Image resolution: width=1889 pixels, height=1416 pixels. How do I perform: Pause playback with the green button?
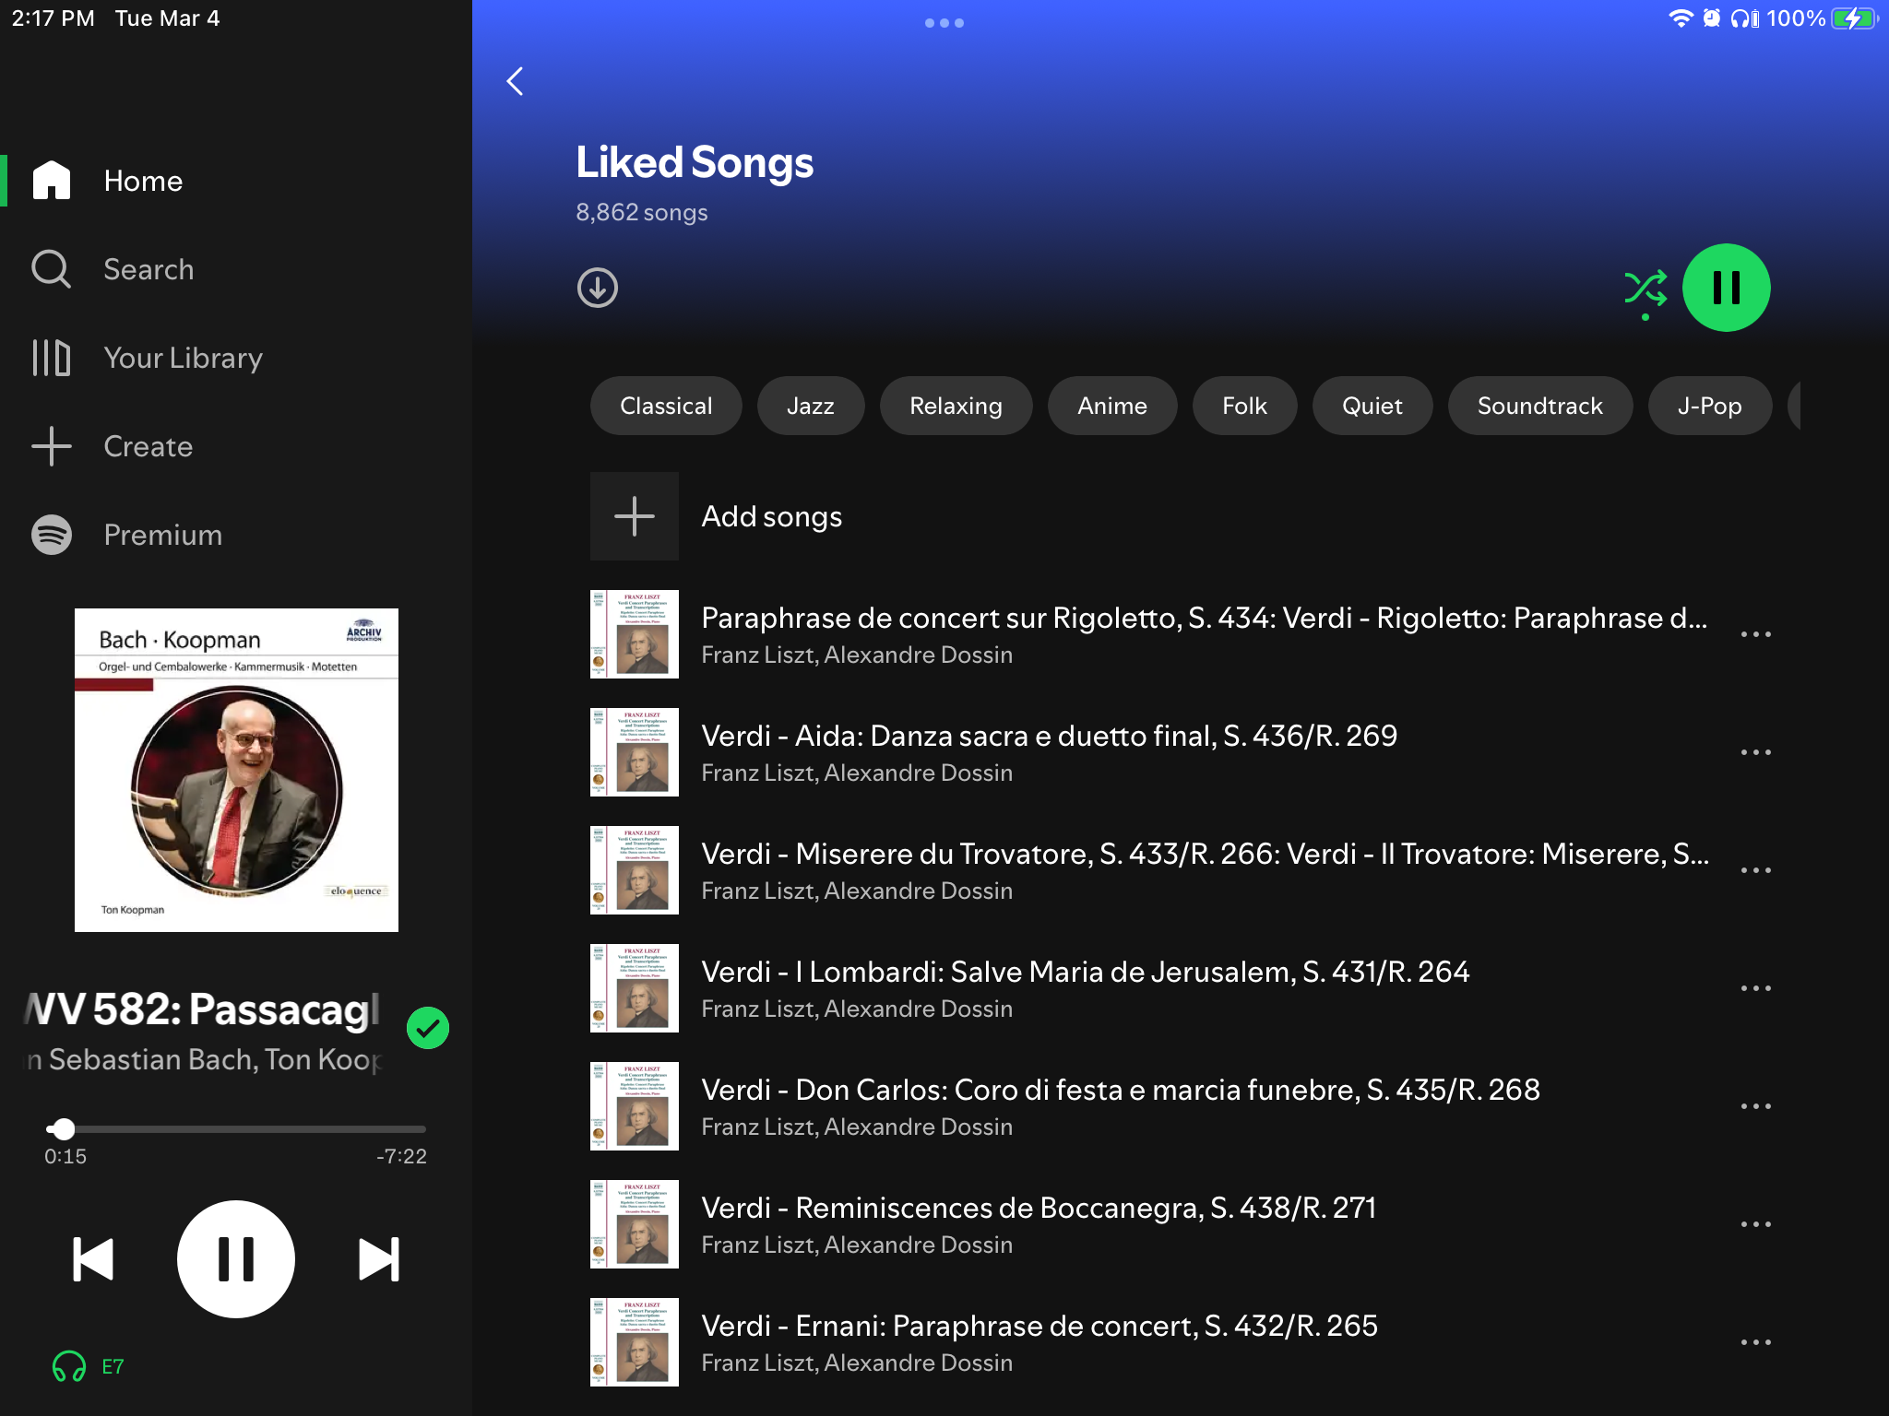tap(1726, 288)
